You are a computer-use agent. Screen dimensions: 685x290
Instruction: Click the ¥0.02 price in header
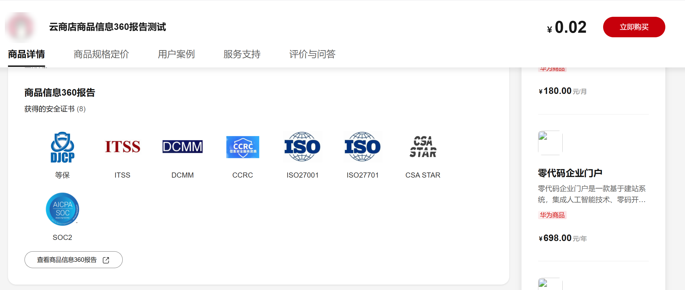coord(567,27)
